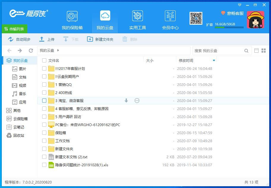
Task: Go back with the left arrow
Action: tap(9, 51)
